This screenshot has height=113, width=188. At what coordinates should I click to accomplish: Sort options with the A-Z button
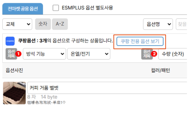[x=60, y=24]
